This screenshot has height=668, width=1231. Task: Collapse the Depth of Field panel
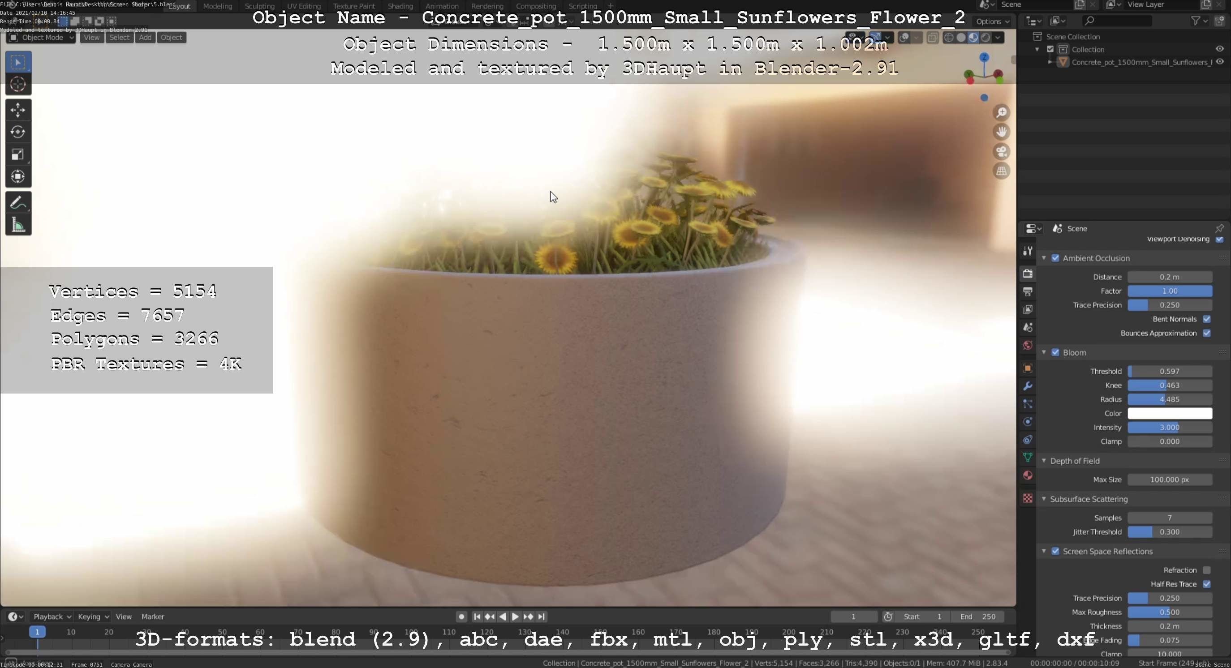point(1044,461)
